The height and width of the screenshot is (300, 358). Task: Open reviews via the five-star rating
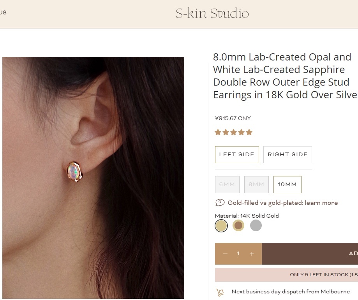[x=234, y=133]
